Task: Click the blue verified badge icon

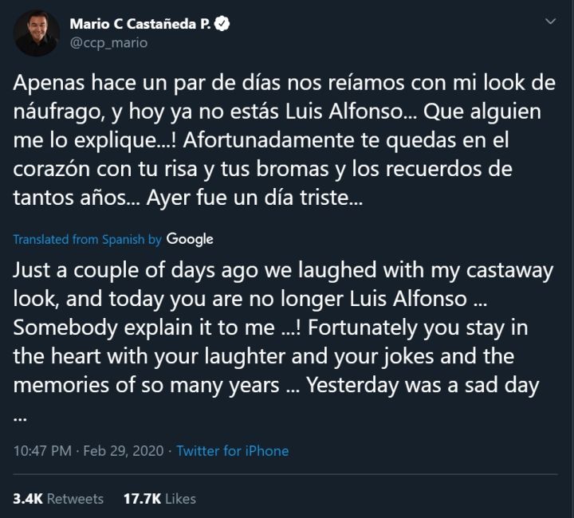Action: (x=224, y=24)
